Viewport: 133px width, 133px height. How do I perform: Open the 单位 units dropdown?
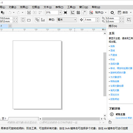(x=66, y=20)
